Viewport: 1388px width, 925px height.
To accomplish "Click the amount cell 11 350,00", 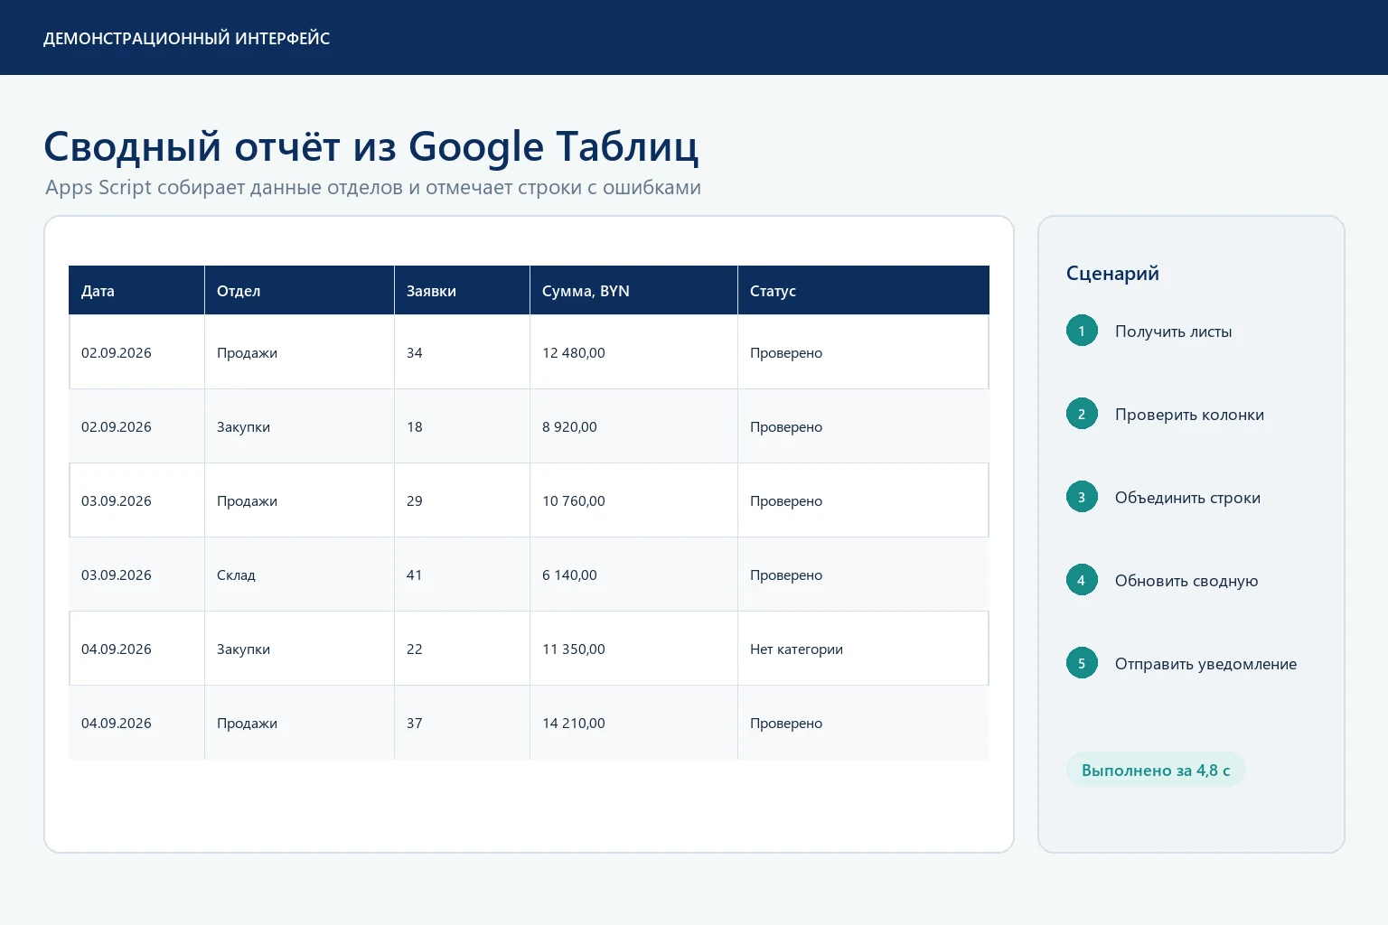I will pos(633,649).
